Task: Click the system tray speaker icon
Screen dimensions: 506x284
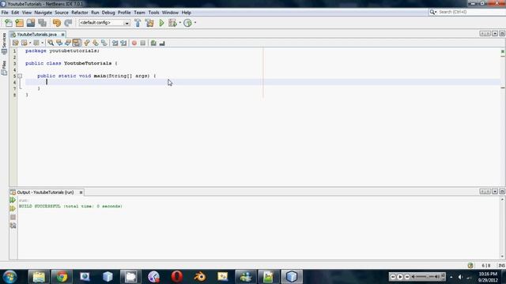Action: 460,277
